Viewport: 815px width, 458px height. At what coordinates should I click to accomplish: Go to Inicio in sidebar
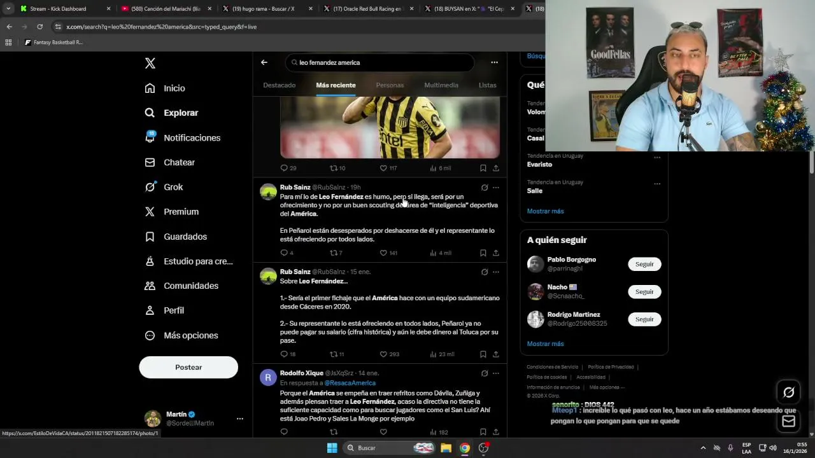tap(165, 88)
